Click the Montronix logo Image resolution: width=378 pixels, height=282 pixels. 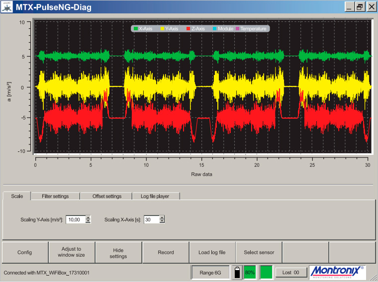coord(337,272)
